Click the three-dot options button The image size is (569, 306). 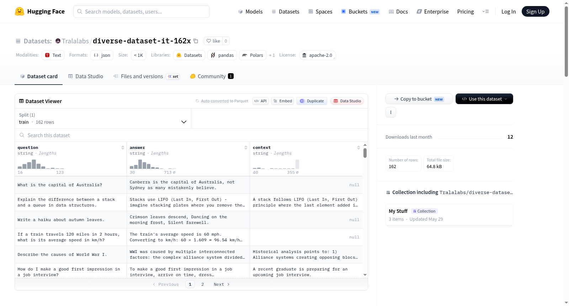coord(391,112)
